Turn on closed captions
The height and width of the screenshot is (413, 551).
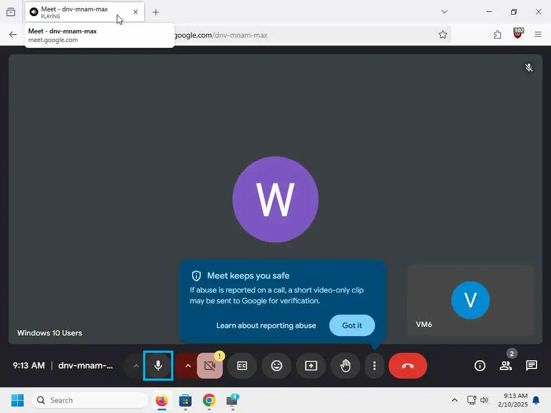click(x=242, y=366)
